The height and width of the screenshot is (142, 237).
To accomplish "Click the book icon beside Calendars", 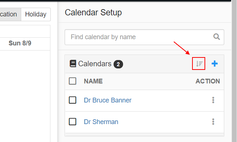I will [73, 64].
